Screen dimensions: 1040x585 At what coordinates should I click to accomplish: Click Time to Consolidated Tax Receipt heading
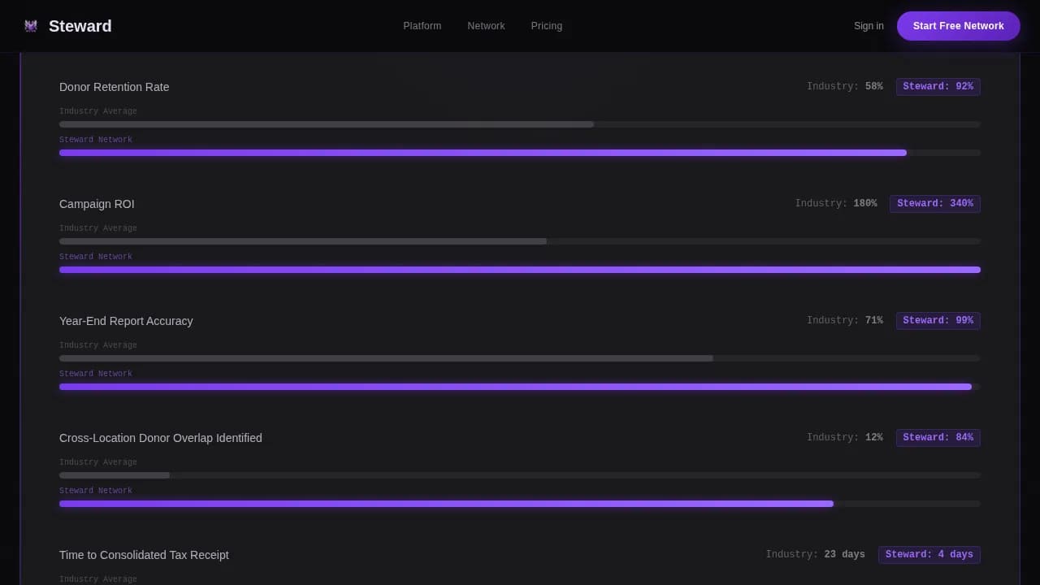pos(144,555)
